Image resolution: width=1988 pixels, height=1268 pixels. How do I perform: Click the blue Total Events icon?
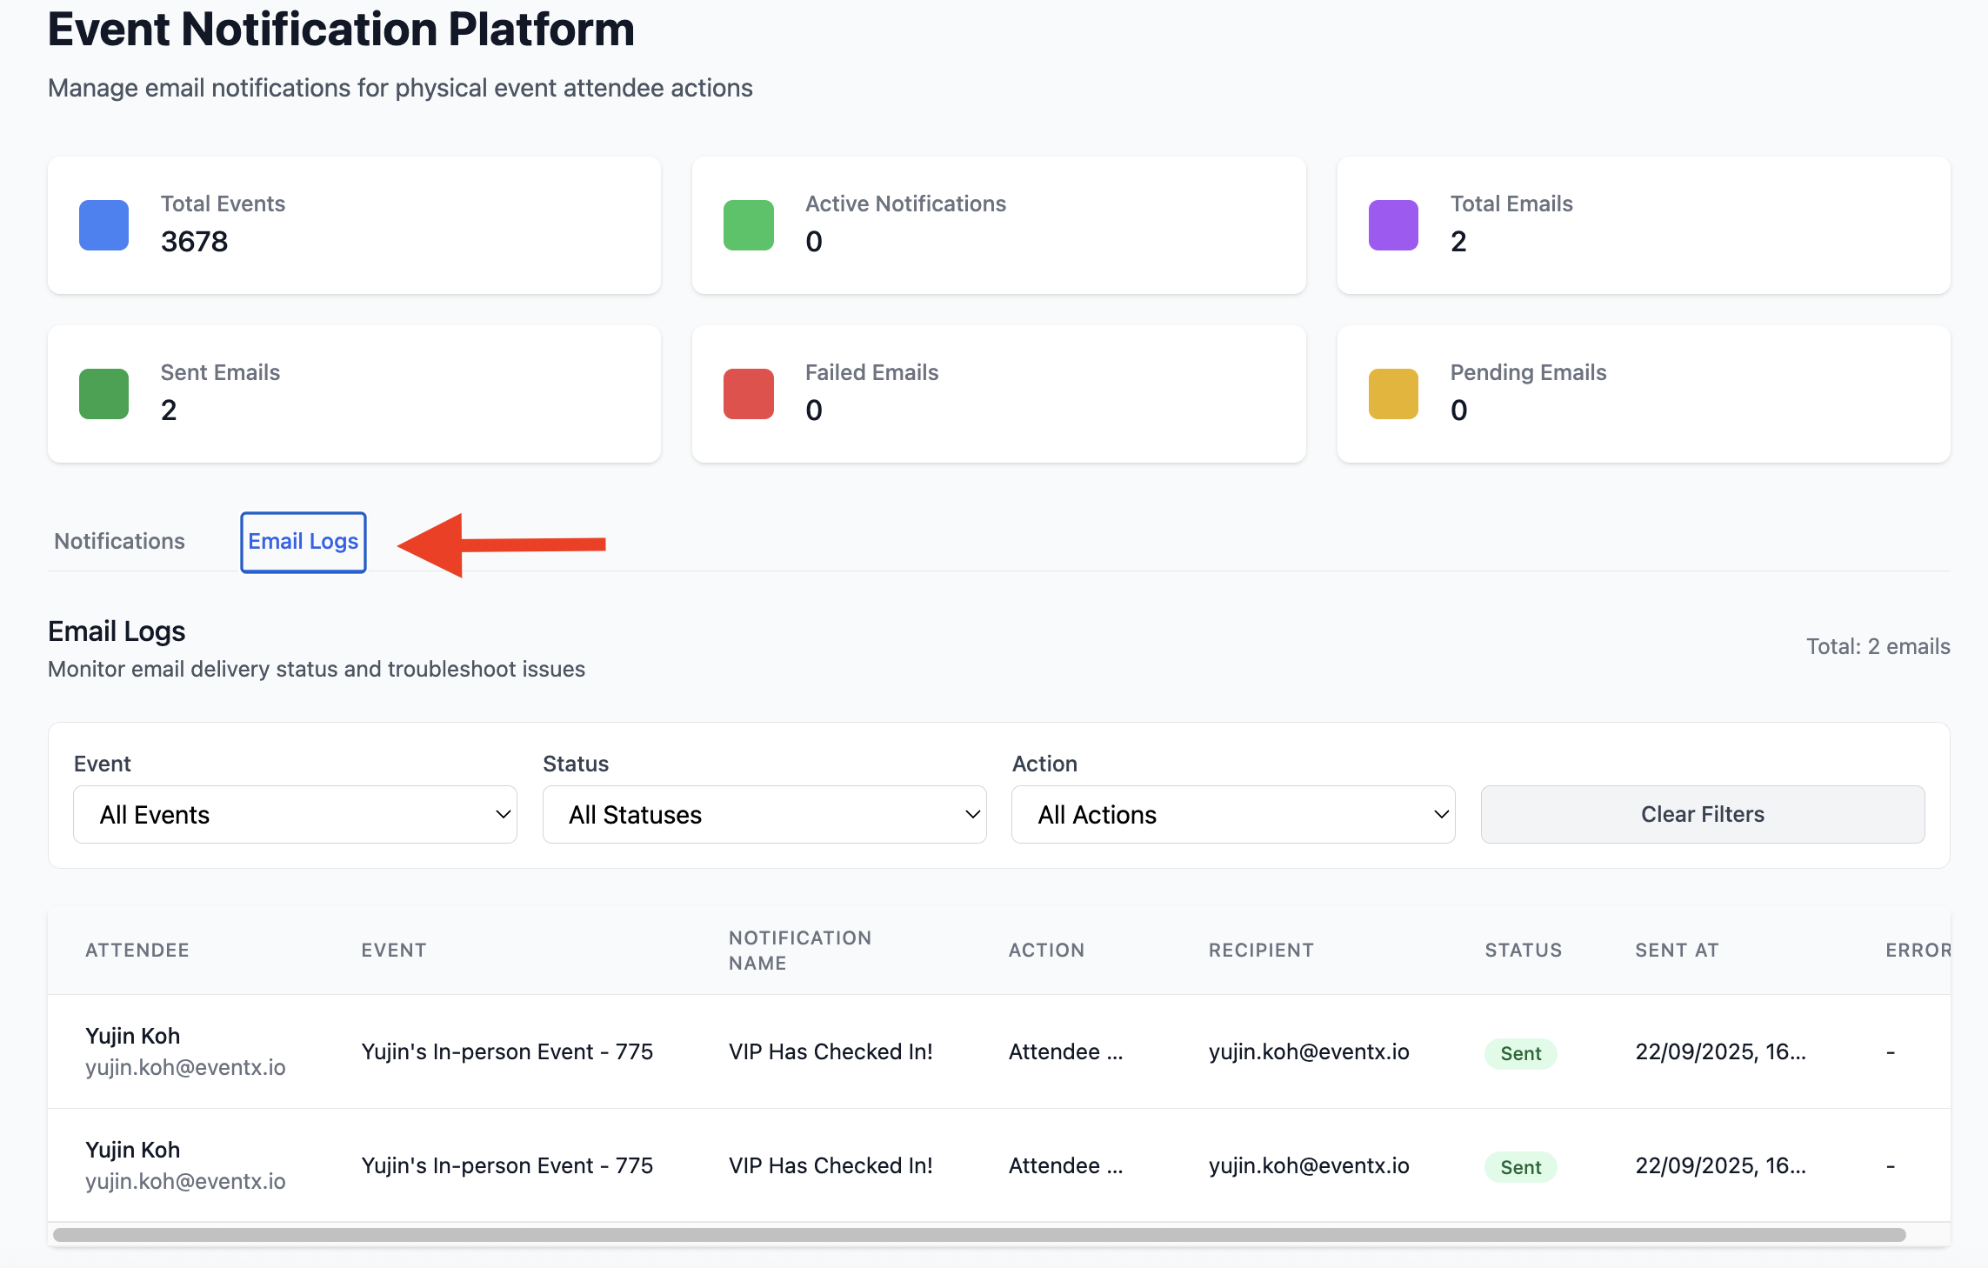tap(103, 225)
